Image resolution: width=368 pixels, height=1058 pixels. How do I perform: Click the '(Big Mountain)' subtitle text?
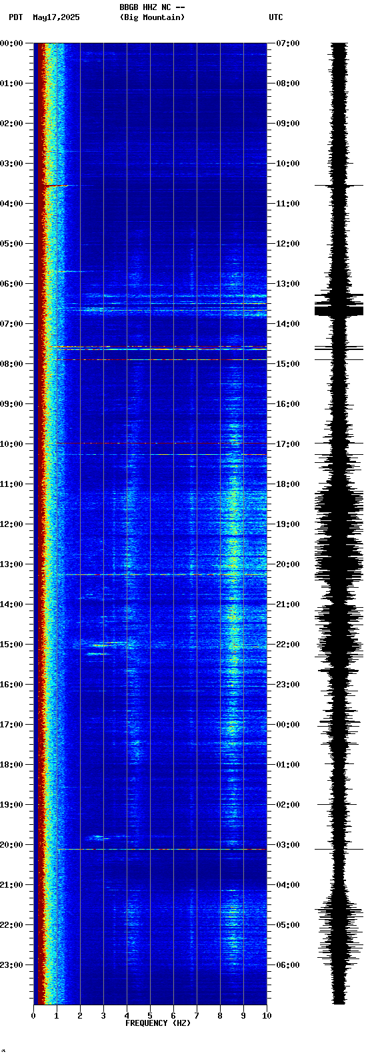(x=152, y=17)
